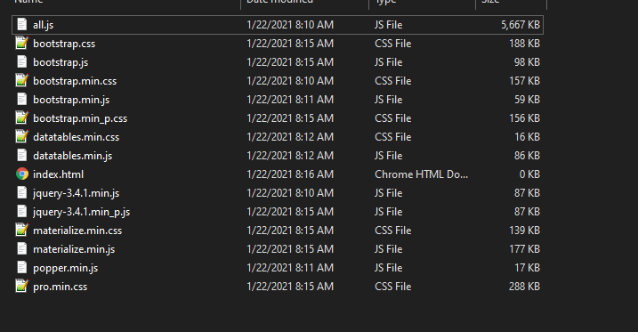Click the popper.min.js file icon
The image size is (638, 332).
pos(22,268)
